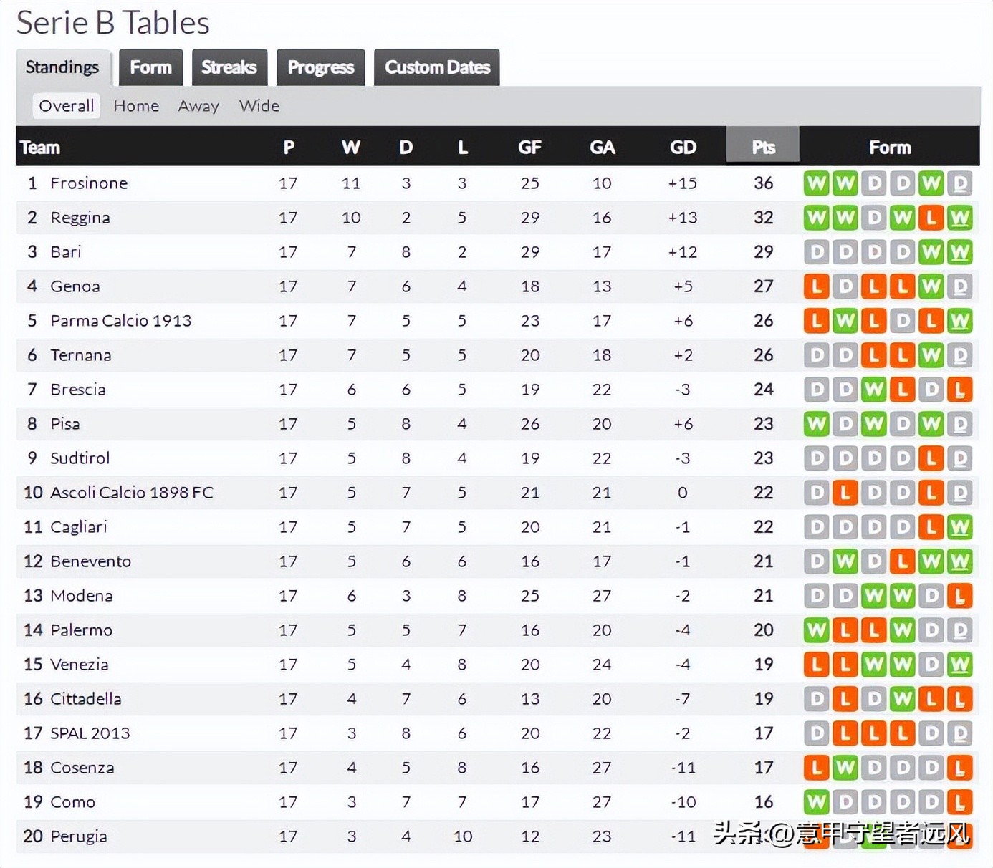Open the Parma Calcio 1913 team link

click(x=120, y=321)
